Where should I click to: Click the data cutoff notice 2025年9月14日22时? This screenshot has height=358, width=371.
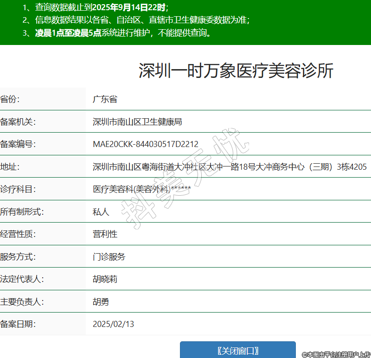pos(128,7)
